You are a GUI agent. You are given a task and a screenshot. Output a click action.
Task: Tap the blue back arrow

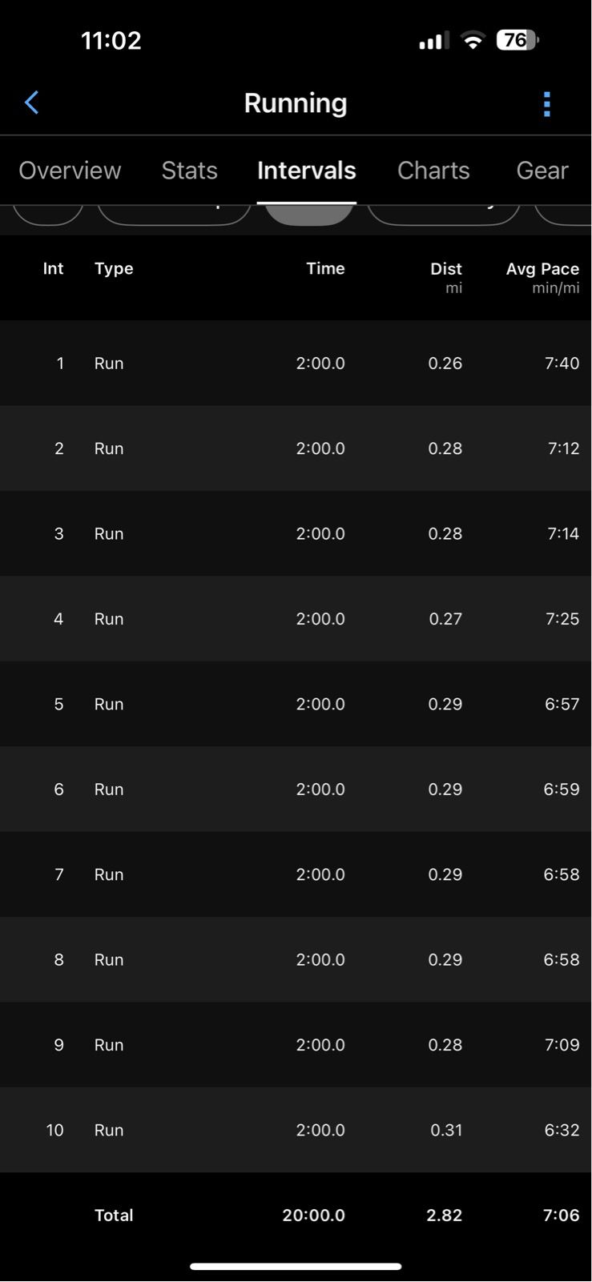[31, 102]
